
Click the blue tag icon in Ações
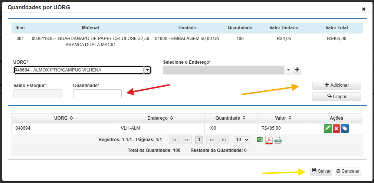click(345, 129)
